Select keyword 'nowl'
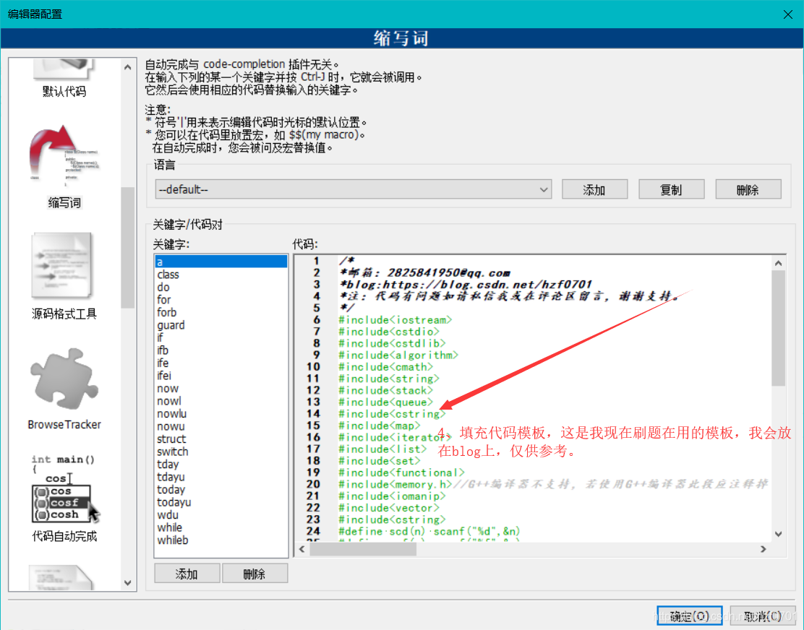804x630 pixels. tap(221, 401)
